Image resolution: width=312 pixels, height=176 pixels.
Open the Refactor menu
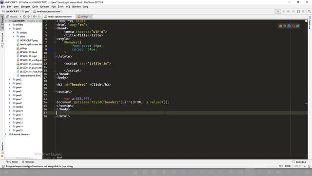(x=44, y=6)
